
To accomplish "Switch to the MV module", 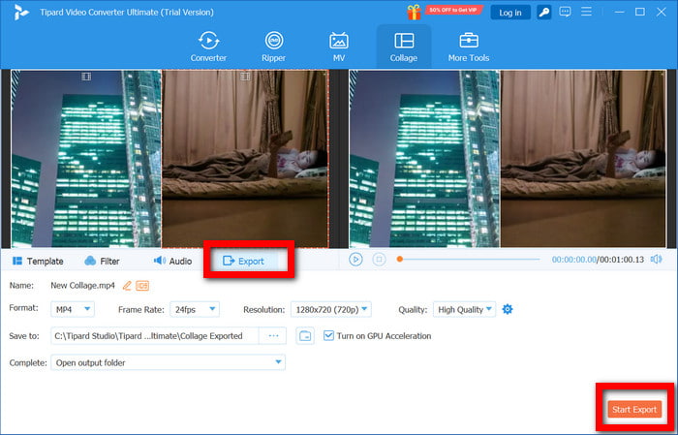I will pyautogui.click(x=339, y=46).
